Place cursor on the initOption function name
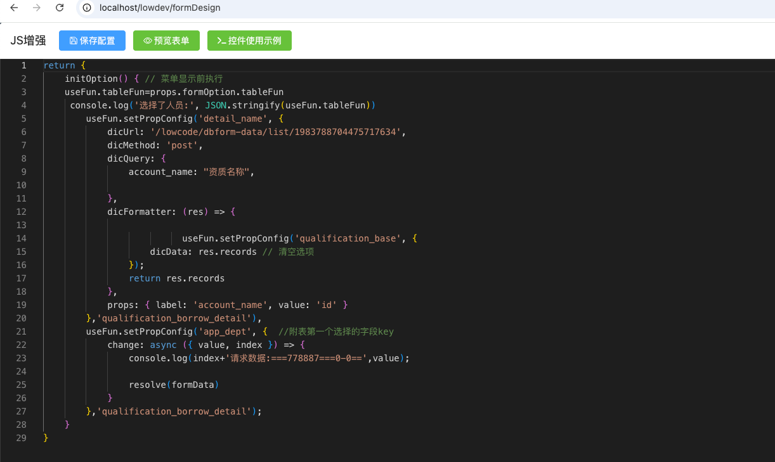 click(x=91, y=79)
